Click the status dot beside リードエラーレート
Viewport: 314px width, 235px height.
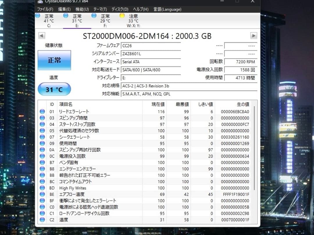pos(42,111)
